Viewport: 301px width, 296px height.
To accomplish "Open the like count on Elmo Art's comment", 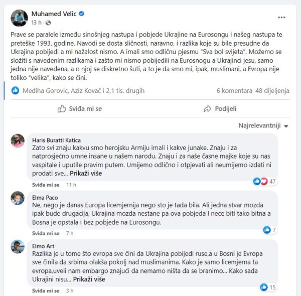I will (x=268, y=287).
